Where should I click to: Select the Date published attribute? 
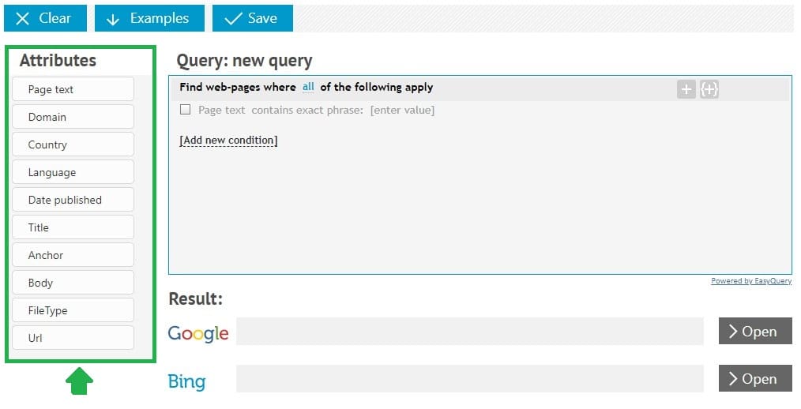click(x=73, y=200)
